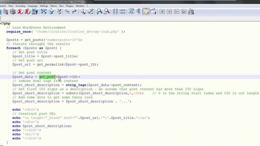Open the Language menu
The image size is (260, 146).
pyautogui.click(x=32, y=6)
